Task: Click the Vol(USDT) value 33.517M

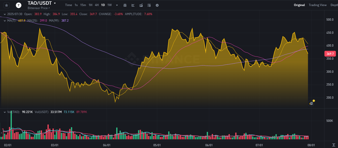Action: [x=56, y=112]
